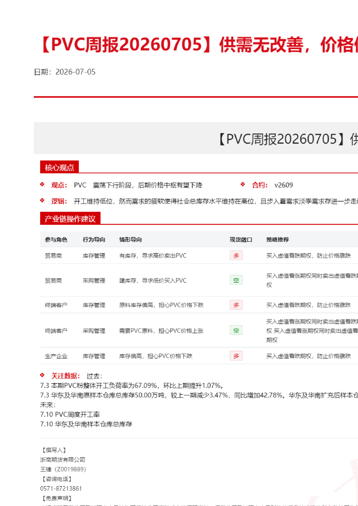Click the 空 badge in 建库存 row
Image resolution: width=358 pixels, height=506 pixels.
236,280
